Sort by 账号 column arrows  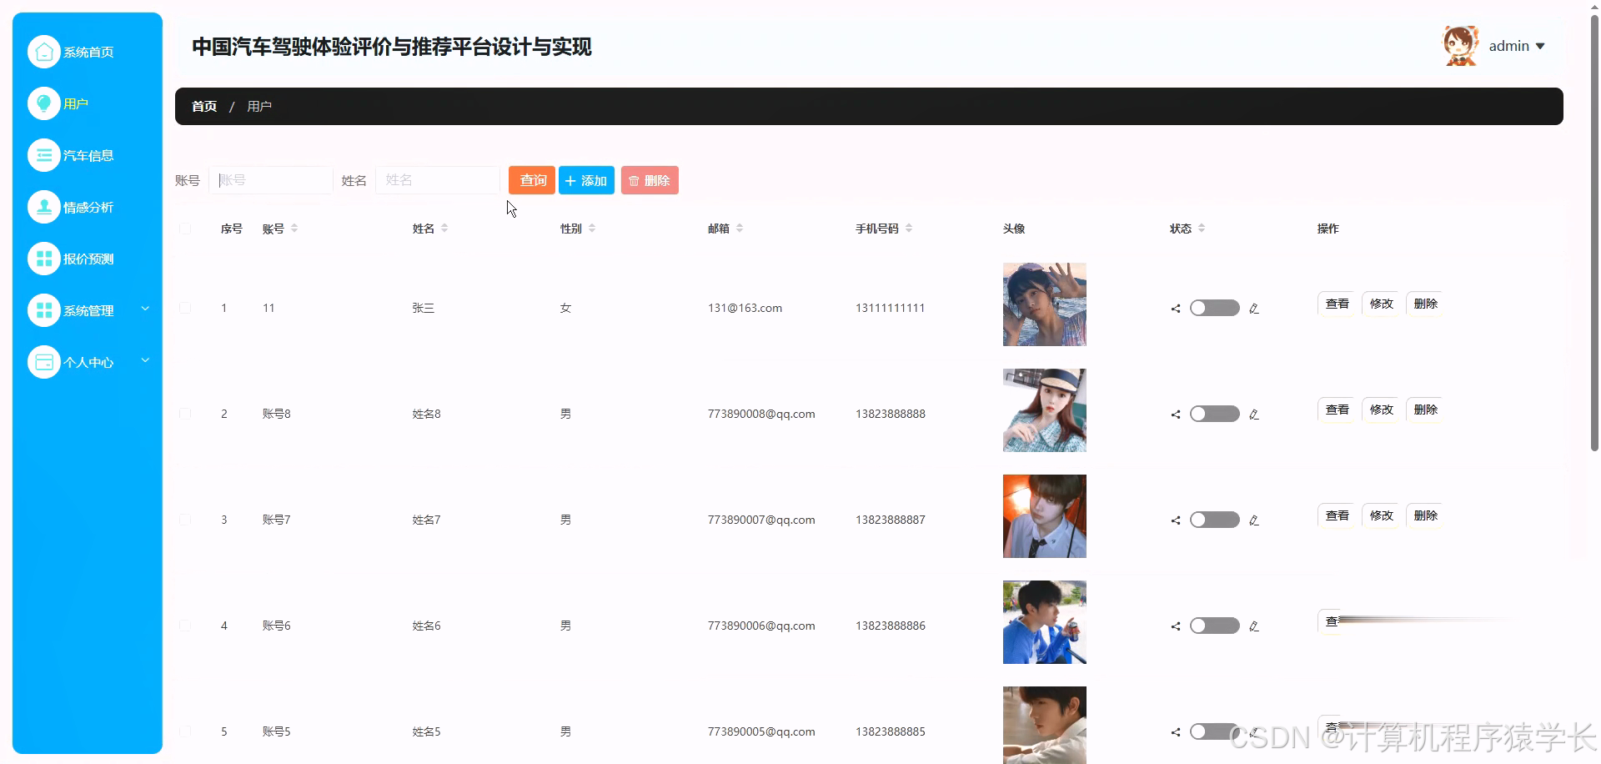pyautogui.click(x=294, y=229)
